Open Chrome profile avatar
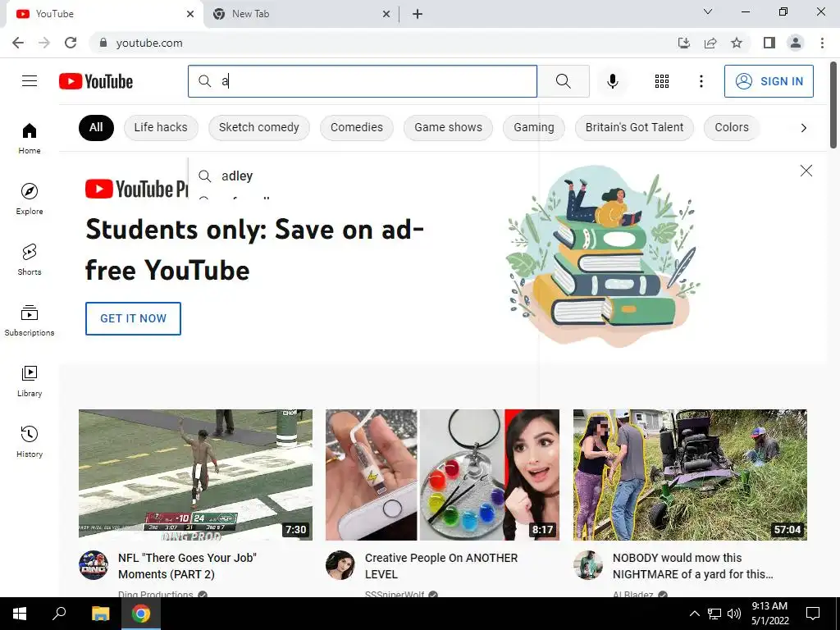 [x=796, y=43]
